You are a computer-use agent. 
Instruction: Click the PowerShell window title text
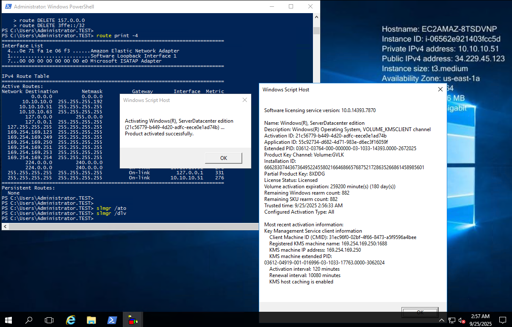54,7
